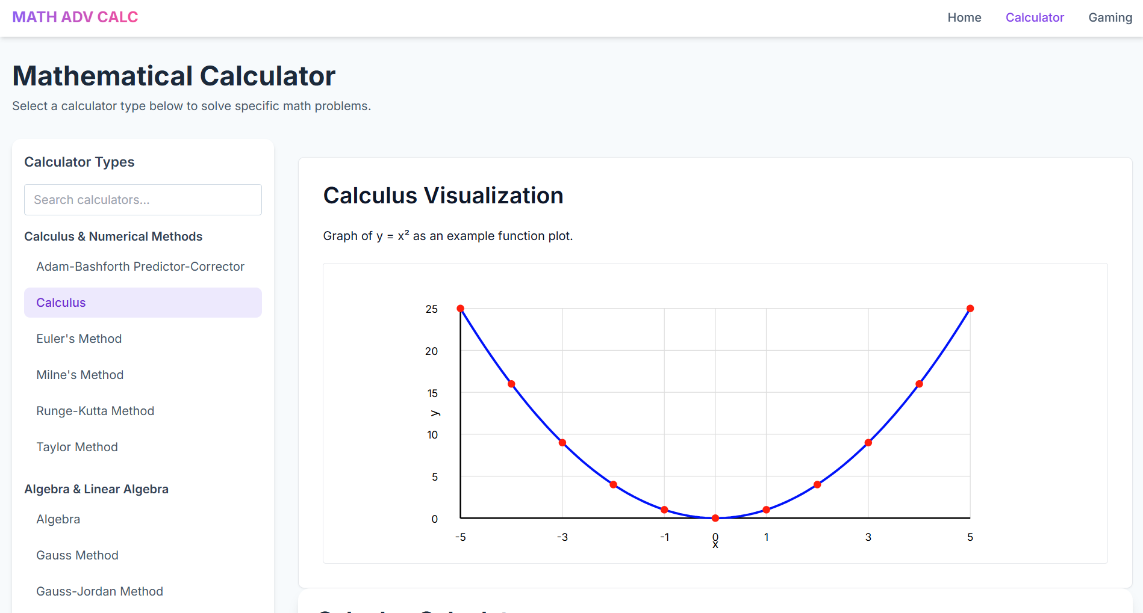The image size is (1143, 613).
Task: Select Taylor Method in sidebar
Action: click(x=77, y=447)
